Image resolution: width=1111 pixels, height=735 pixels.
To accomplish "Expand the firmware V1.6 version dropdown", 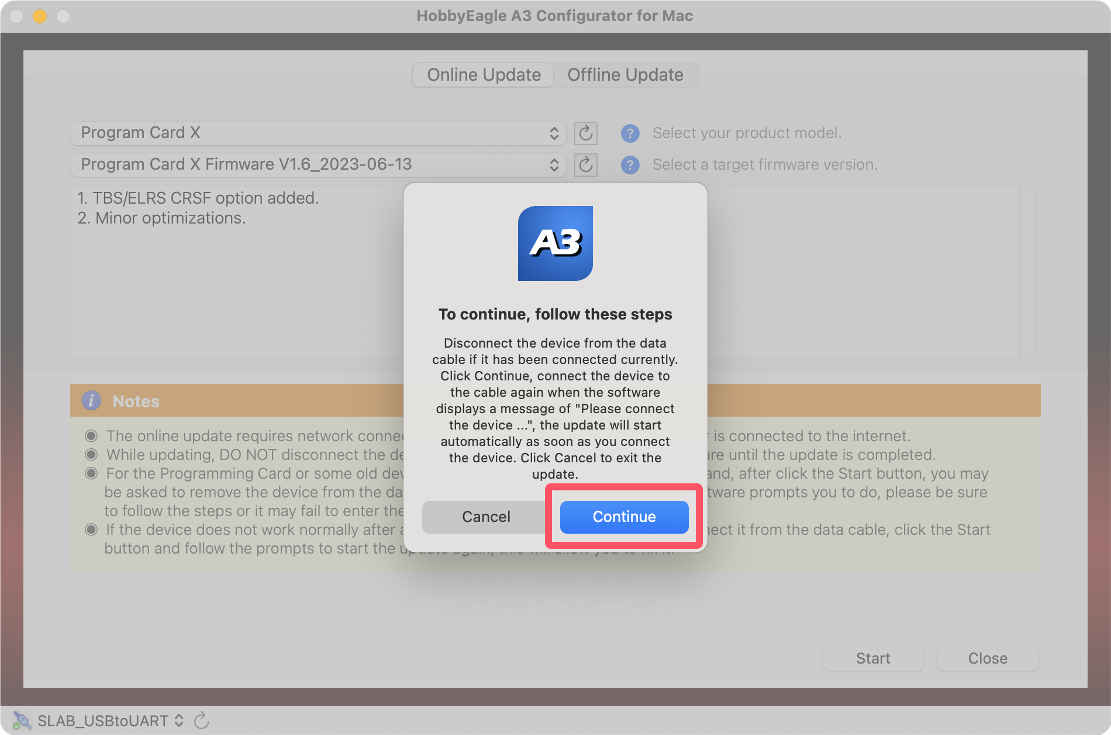I will [318, 165].
